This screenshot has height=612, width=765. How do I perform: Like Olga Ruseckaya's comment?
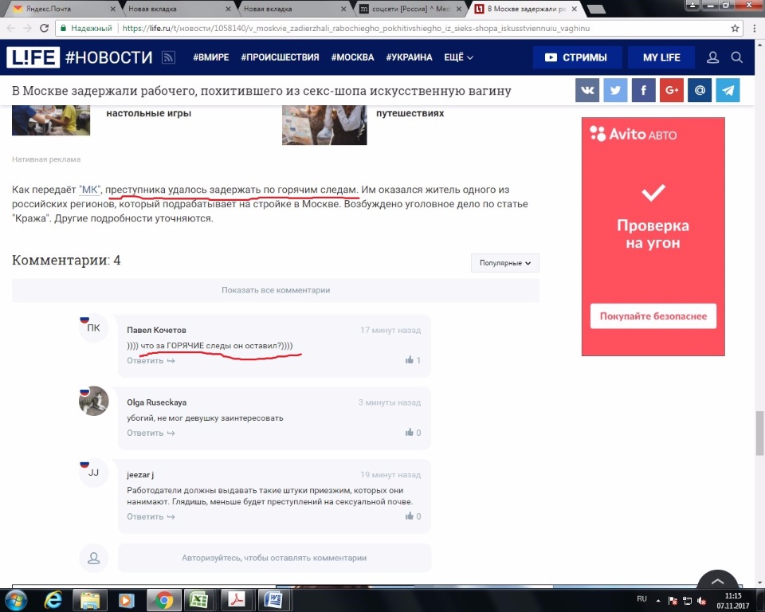[x=410, y=433]
